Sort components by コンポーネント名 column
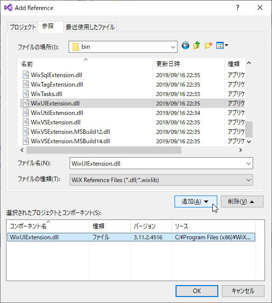 pos(48,226)
